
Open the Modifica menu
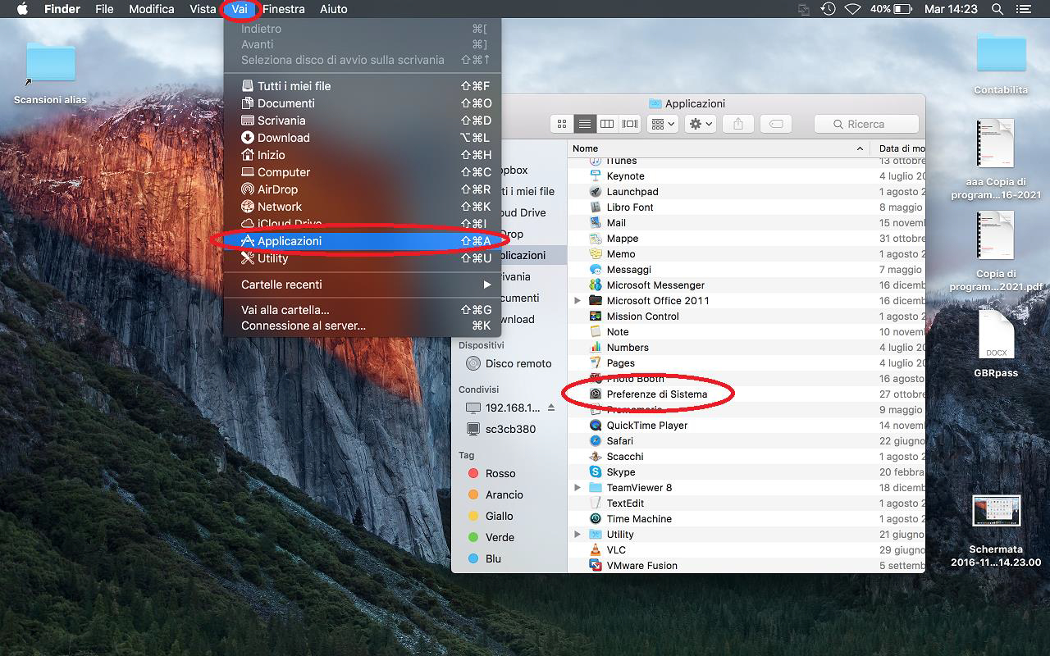152,9
